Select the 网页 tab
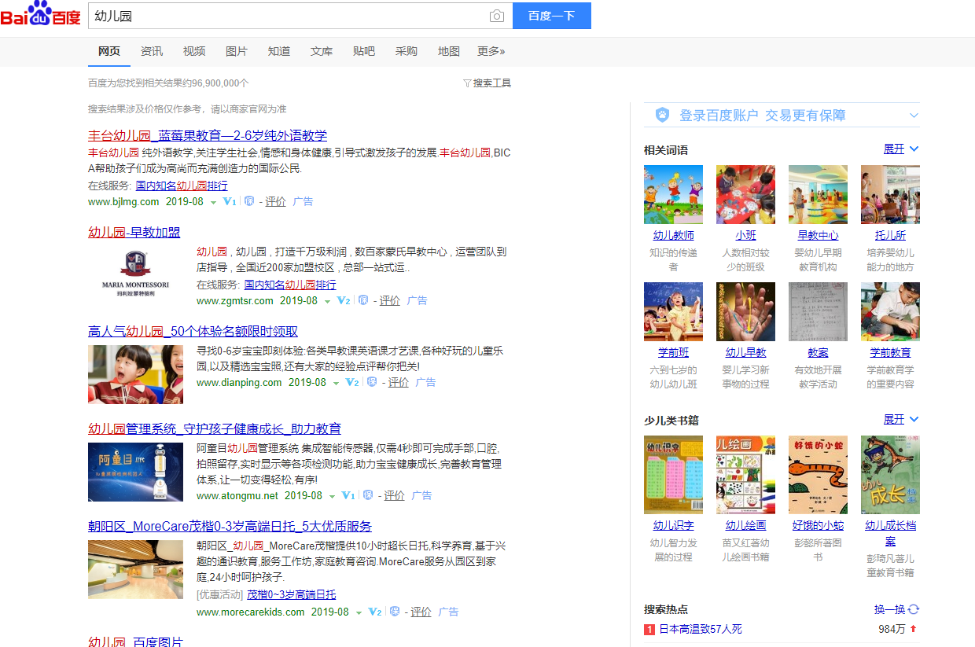The image size is (975, 647). (x=109, y=51)
